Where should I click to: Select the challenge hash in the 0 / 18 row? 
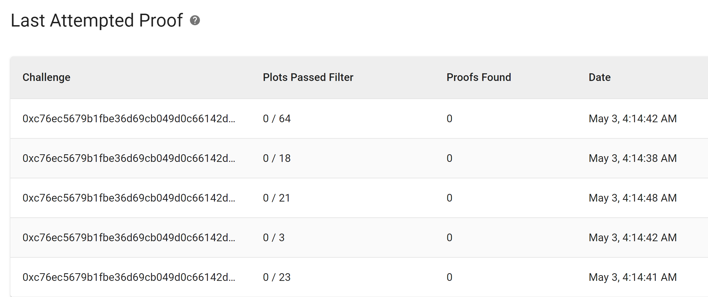(129, 158)
